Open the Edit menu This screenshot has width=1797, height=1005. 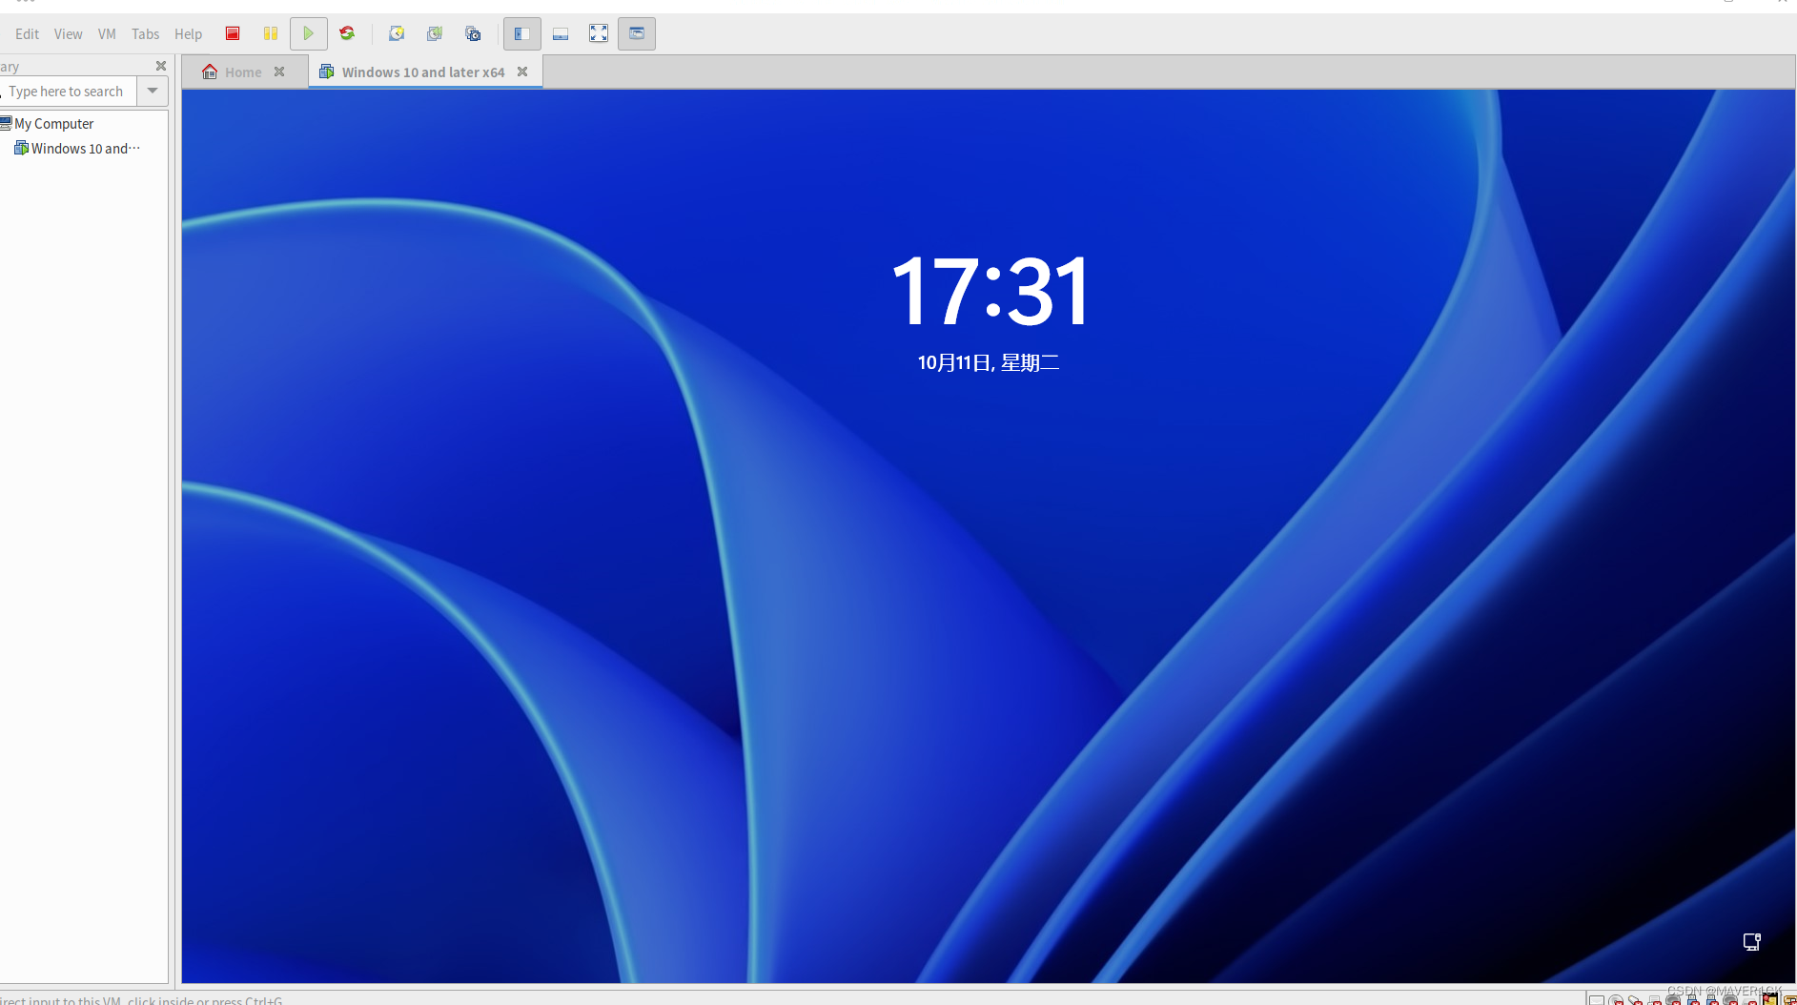(x=27, y=34)
